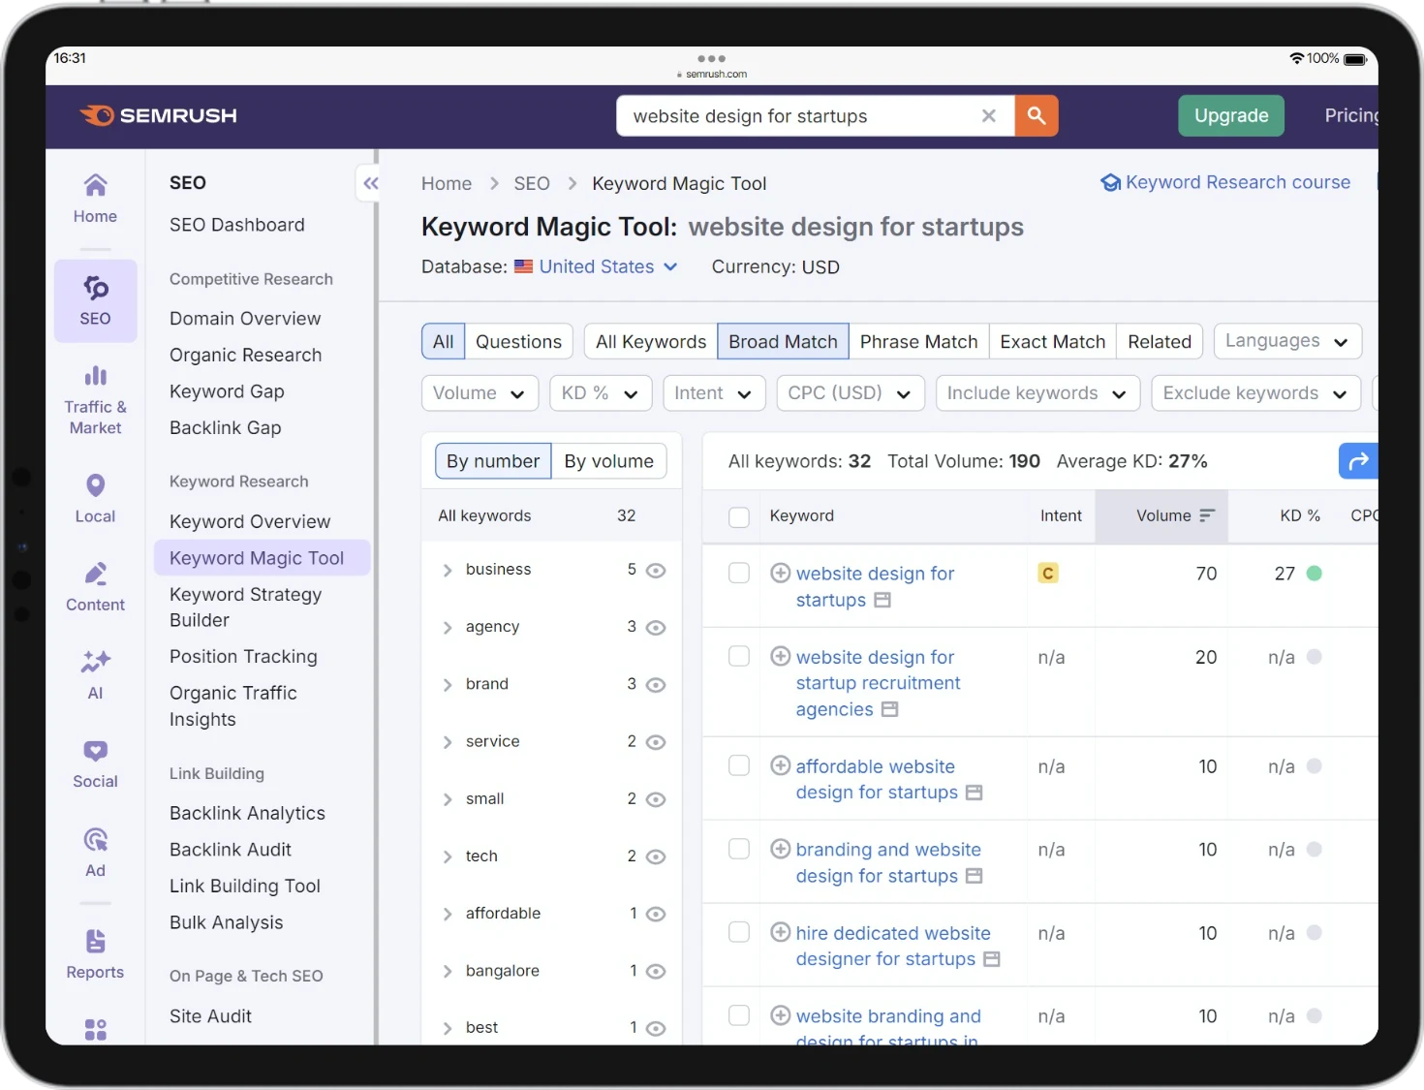1424x1090 pixels.
Task: Open the AI sidebar section
Action: (95, 674)
